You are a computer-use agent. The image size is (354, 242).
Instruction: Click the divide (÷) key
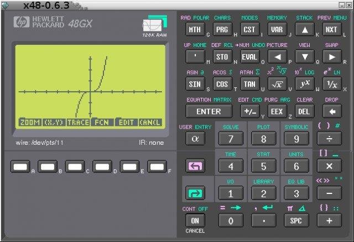click(x=329, y=138)
